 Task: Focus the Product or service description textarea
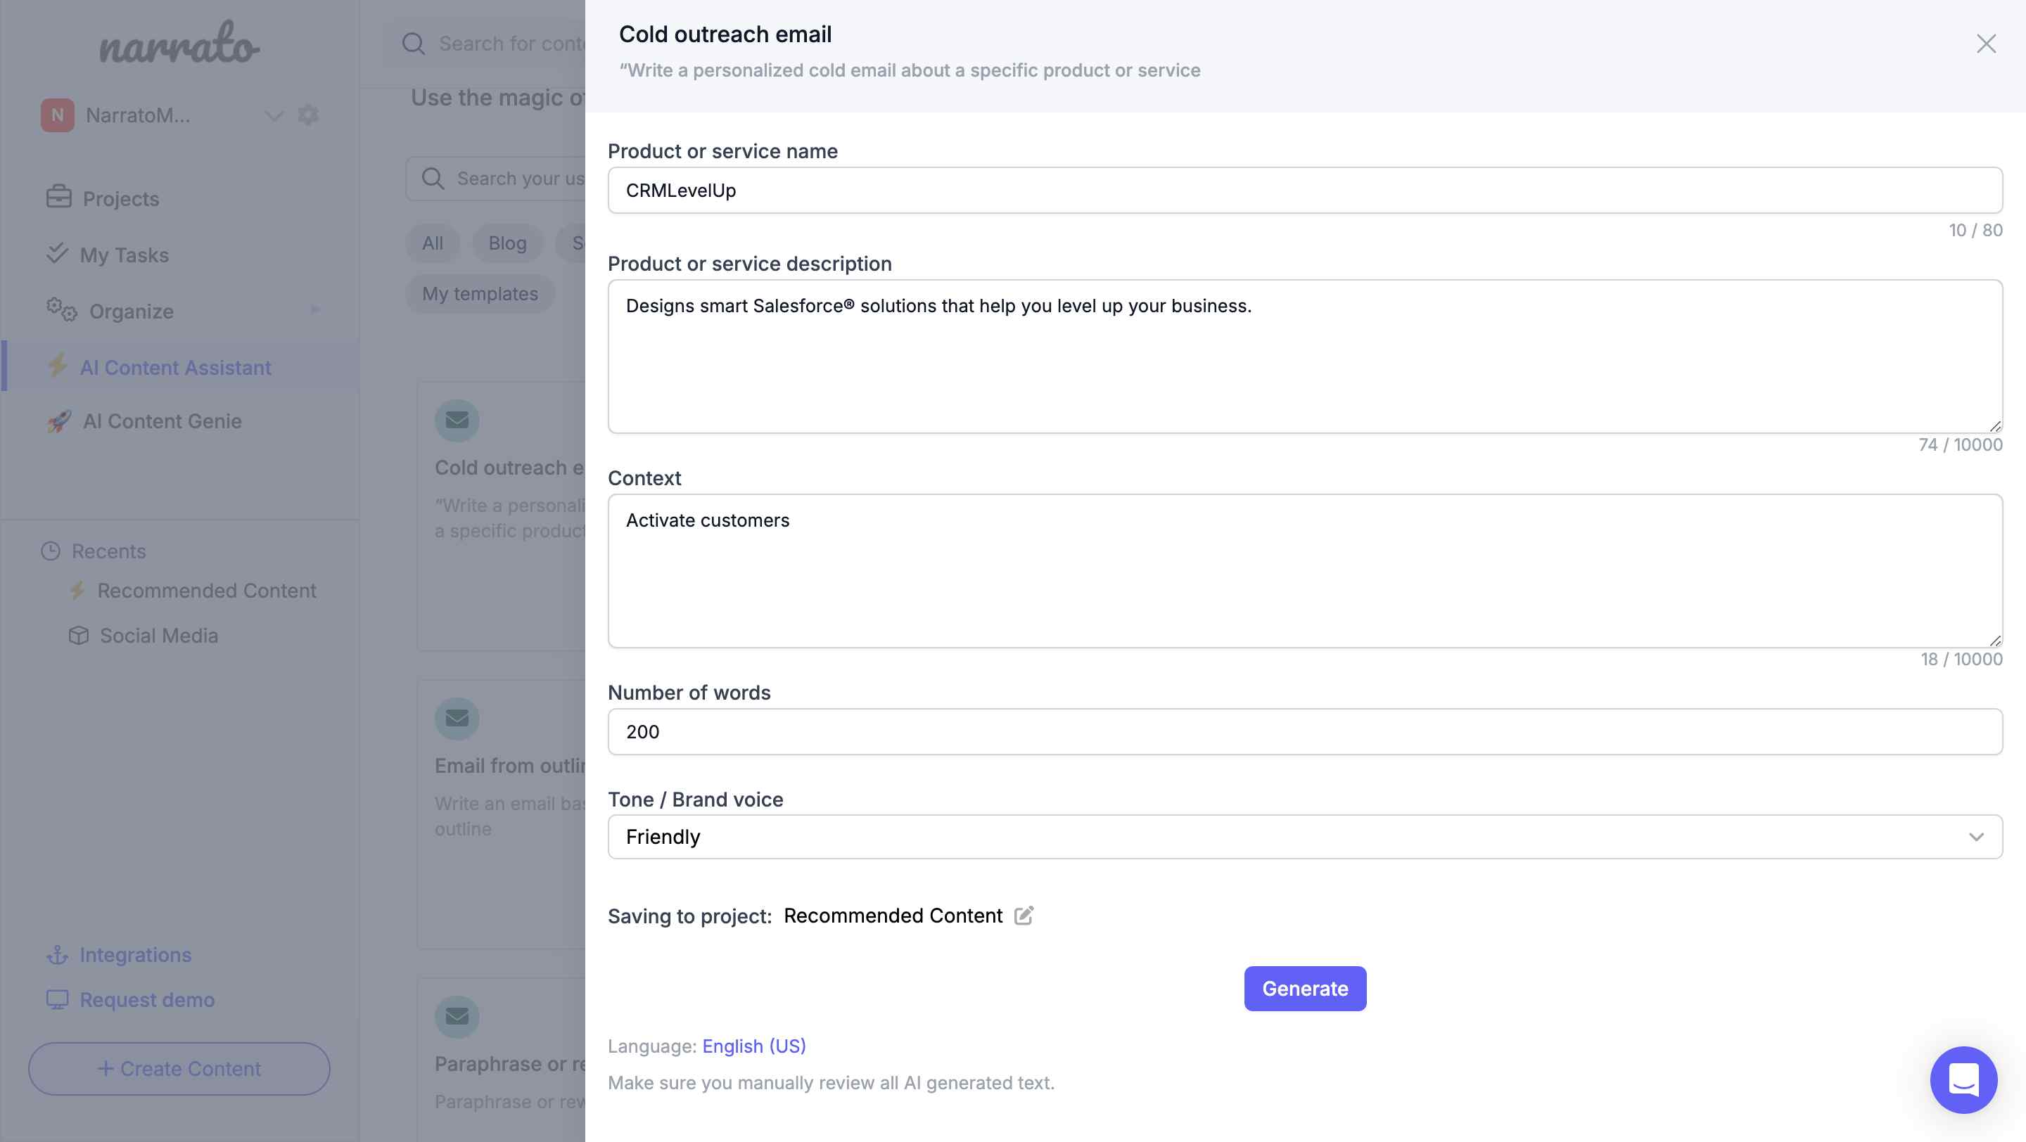pyautogui.click(x=1305, y=356)
